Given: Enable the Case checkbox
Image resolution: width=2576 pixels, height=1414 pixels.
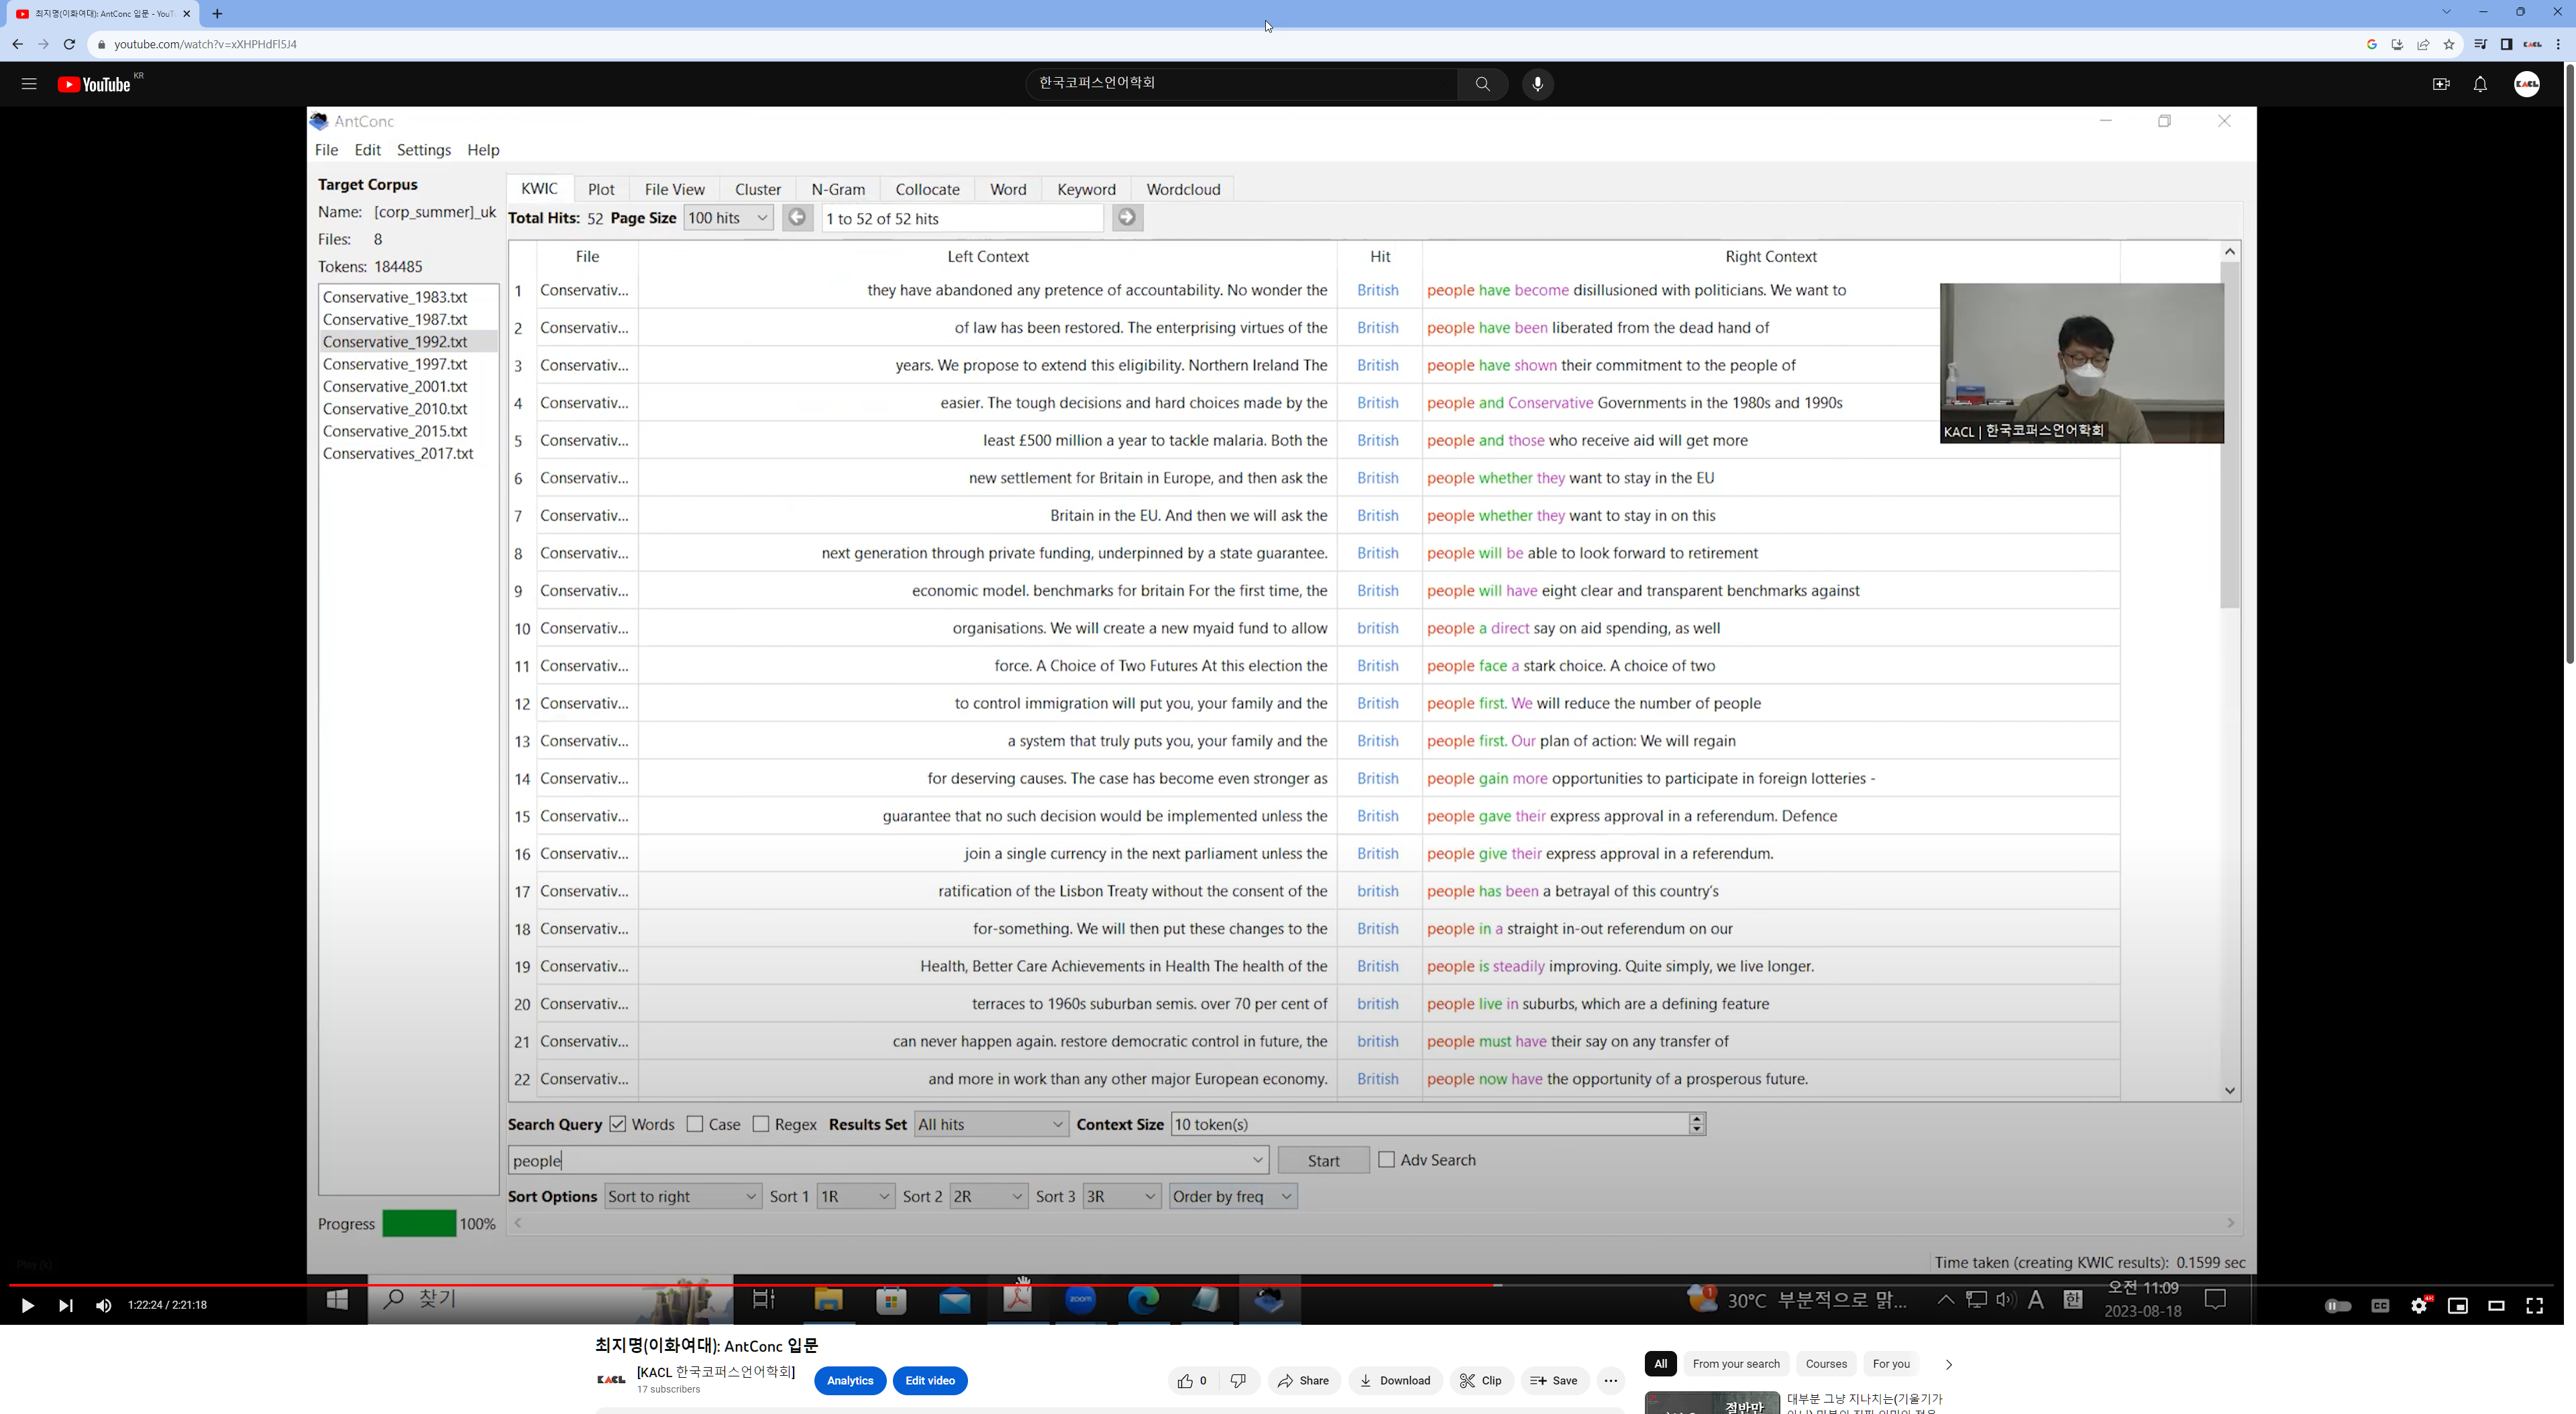Looking at the screenshot, I should (695, 1124).
